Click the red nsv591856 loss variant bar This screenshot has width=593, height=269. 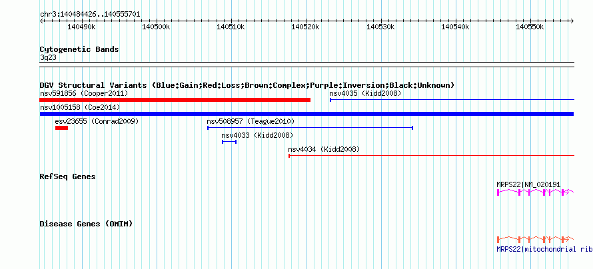pyautogui.click(x=175, y=100)
